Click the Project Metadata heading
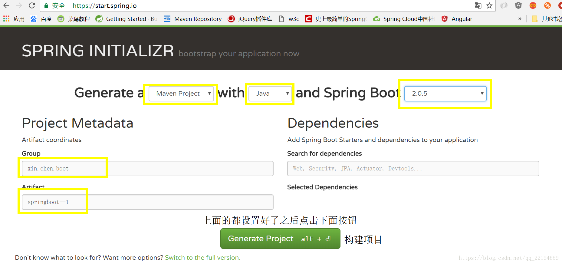Screen dimensions: 562x264 (x=77, y=123)
